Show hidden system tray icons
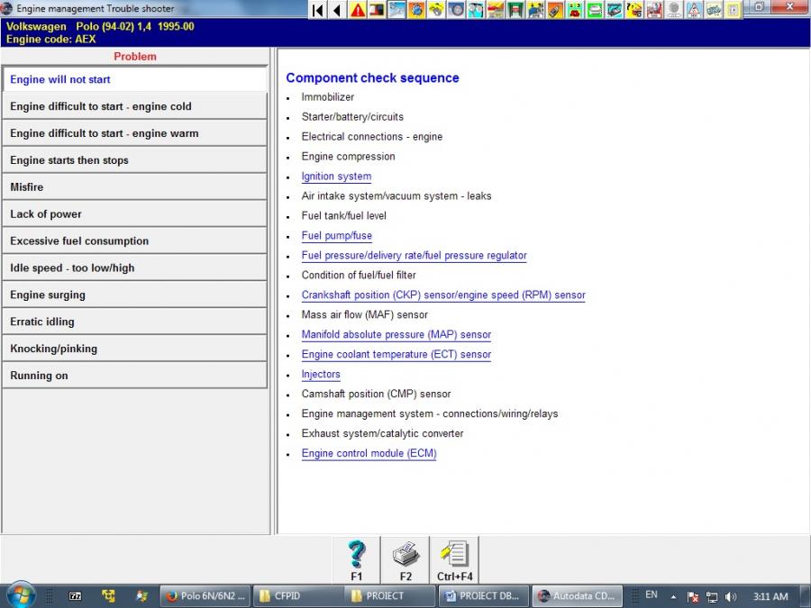The height and width of the screenshot is (608, 811). click(x=673, y=596)
